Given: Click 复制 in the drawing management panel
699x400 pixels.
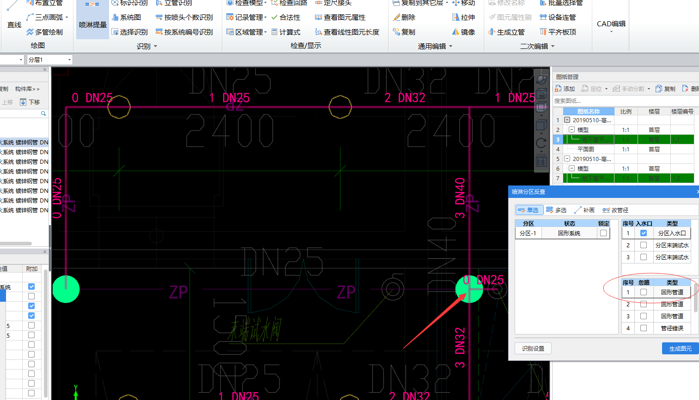Looking at the screenshot, I should (665, 89).
